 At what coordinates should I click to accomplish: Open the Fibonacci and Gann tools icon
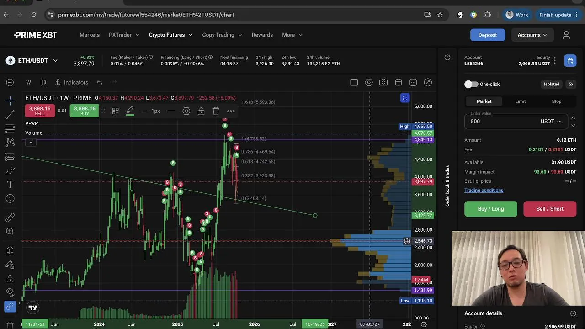(x=10, y=128)
